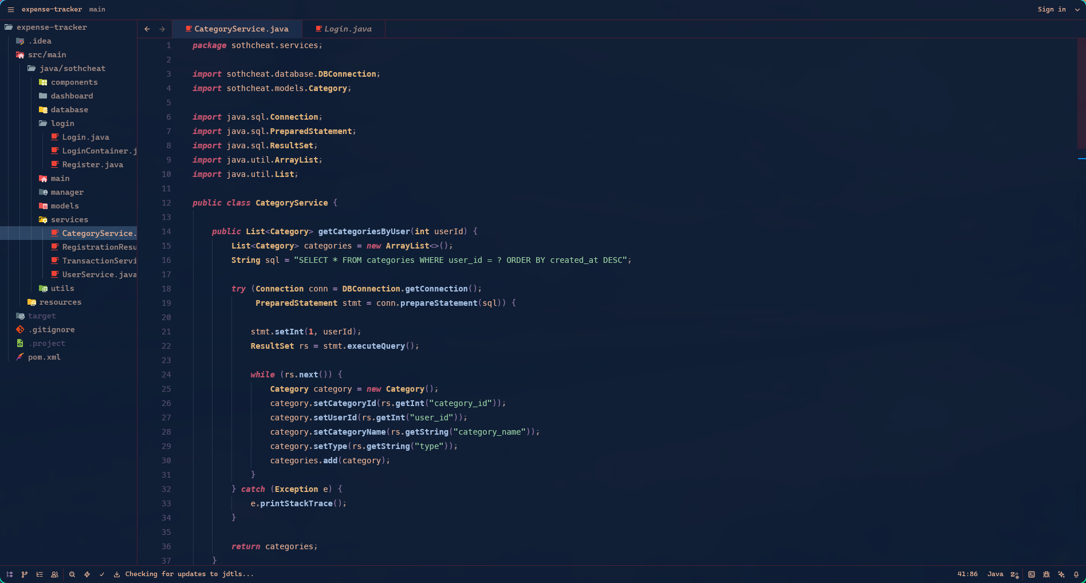Viewport: 1086px width, 583px height.
Task: Click the printStackTrace call on line 33
Action: tap(296, 503)
